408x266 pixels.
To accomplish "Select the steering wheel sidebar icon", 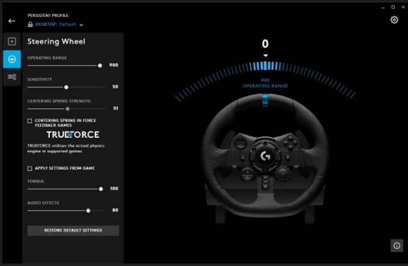I will click(x=11, y=59).
